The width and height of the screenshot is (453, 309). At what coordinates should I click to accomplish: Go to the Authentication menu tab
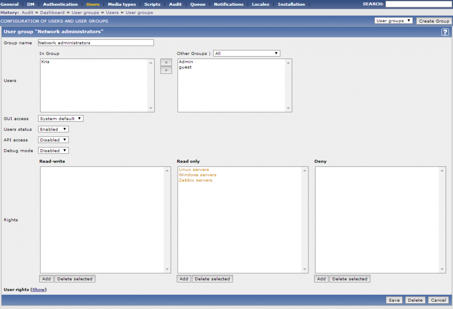click(x=60, y=4)
